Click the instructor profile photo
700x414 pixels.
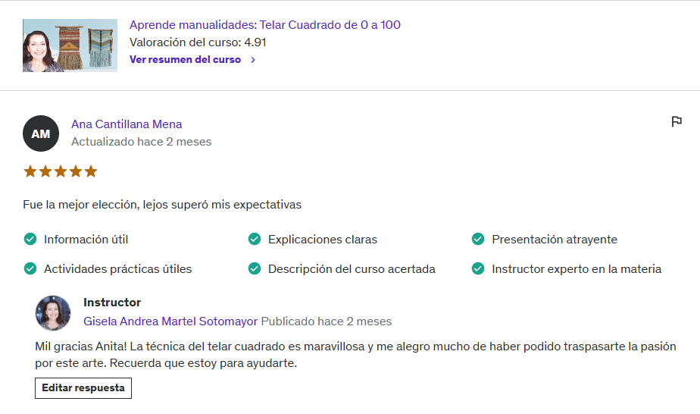[x=53, y=312]
